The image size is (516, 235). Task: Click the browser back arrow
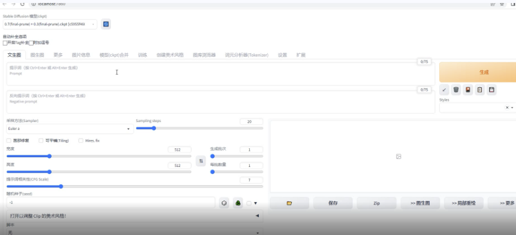pos(4,4)
